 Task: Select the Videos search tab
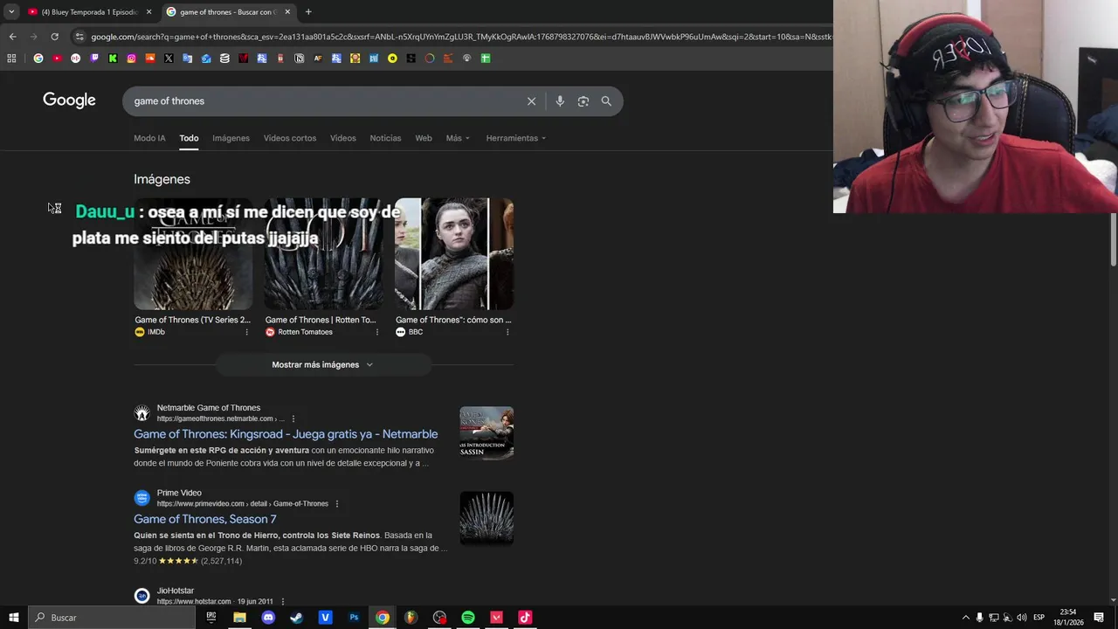pos(342,138)
